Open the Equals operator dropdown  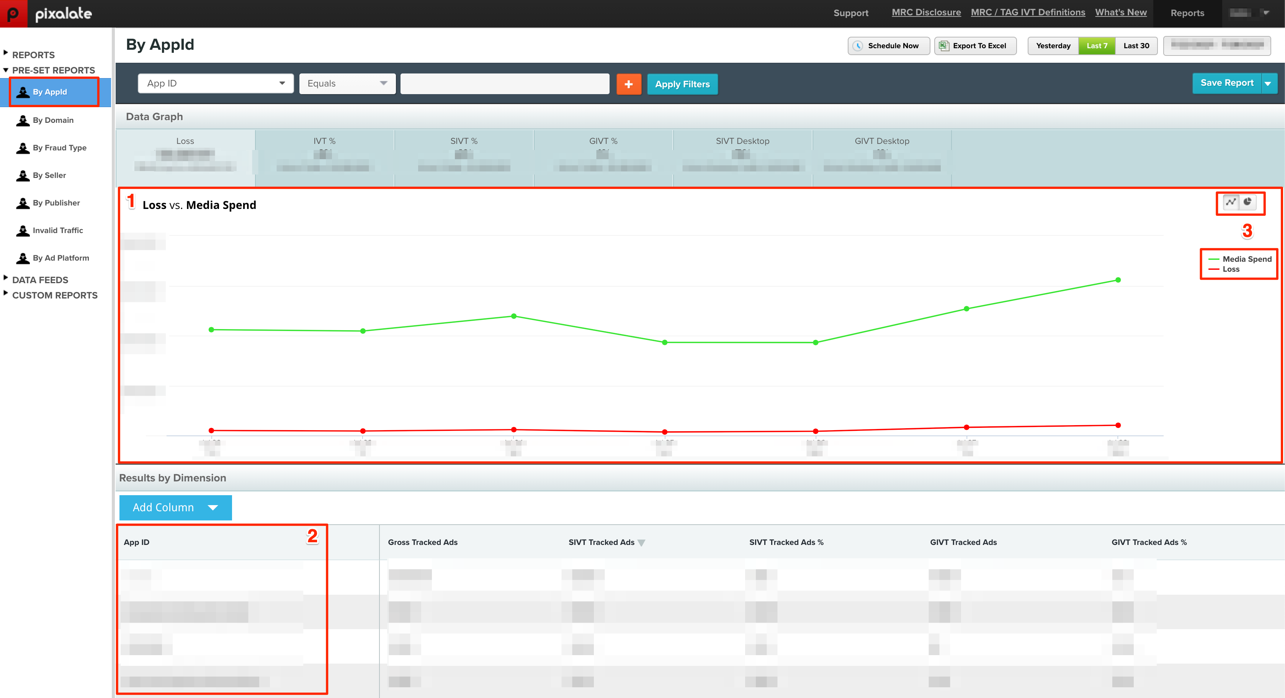pos(347,83)
